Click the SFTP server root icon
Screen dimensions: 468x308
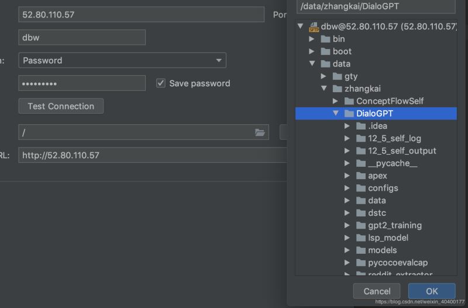coord(314,27)
